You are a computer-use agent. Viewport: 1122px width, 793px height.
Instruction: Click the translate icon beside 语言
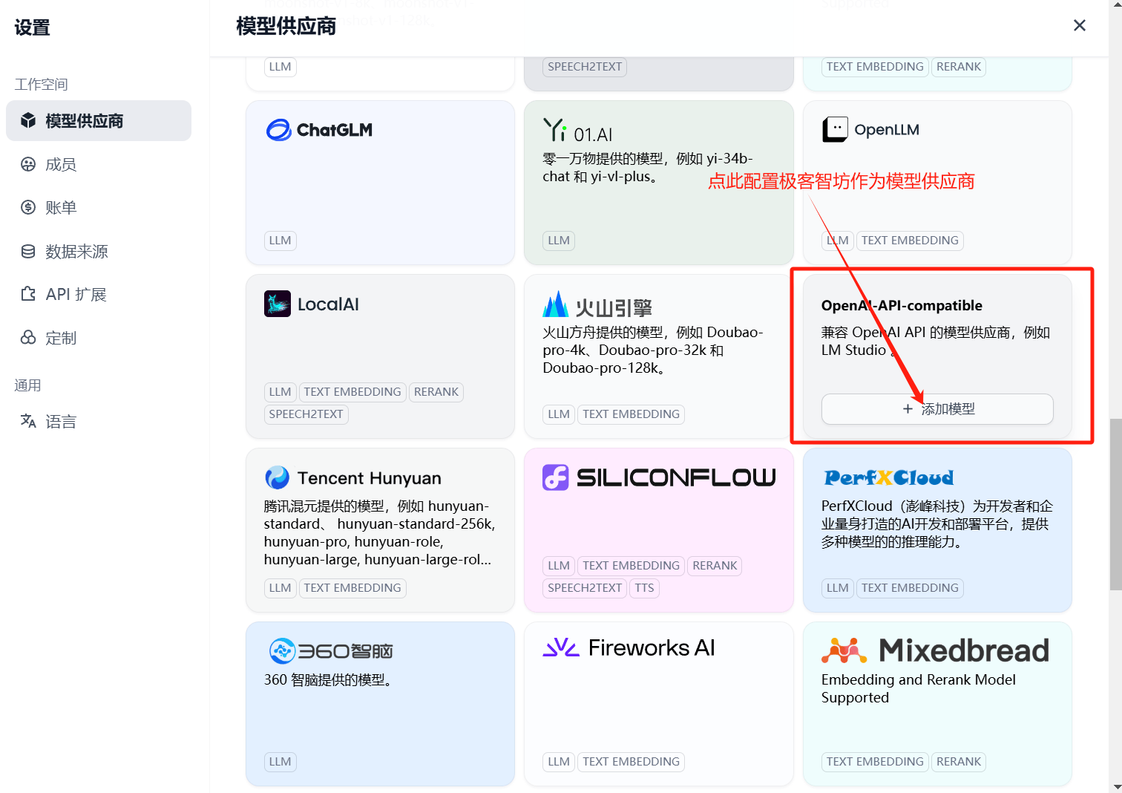coord(28,421)
